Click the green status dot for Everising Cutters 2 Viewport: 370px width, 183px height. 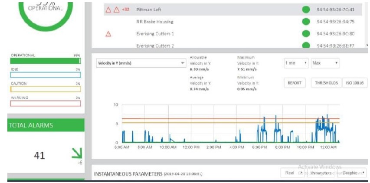coord(306,45)
